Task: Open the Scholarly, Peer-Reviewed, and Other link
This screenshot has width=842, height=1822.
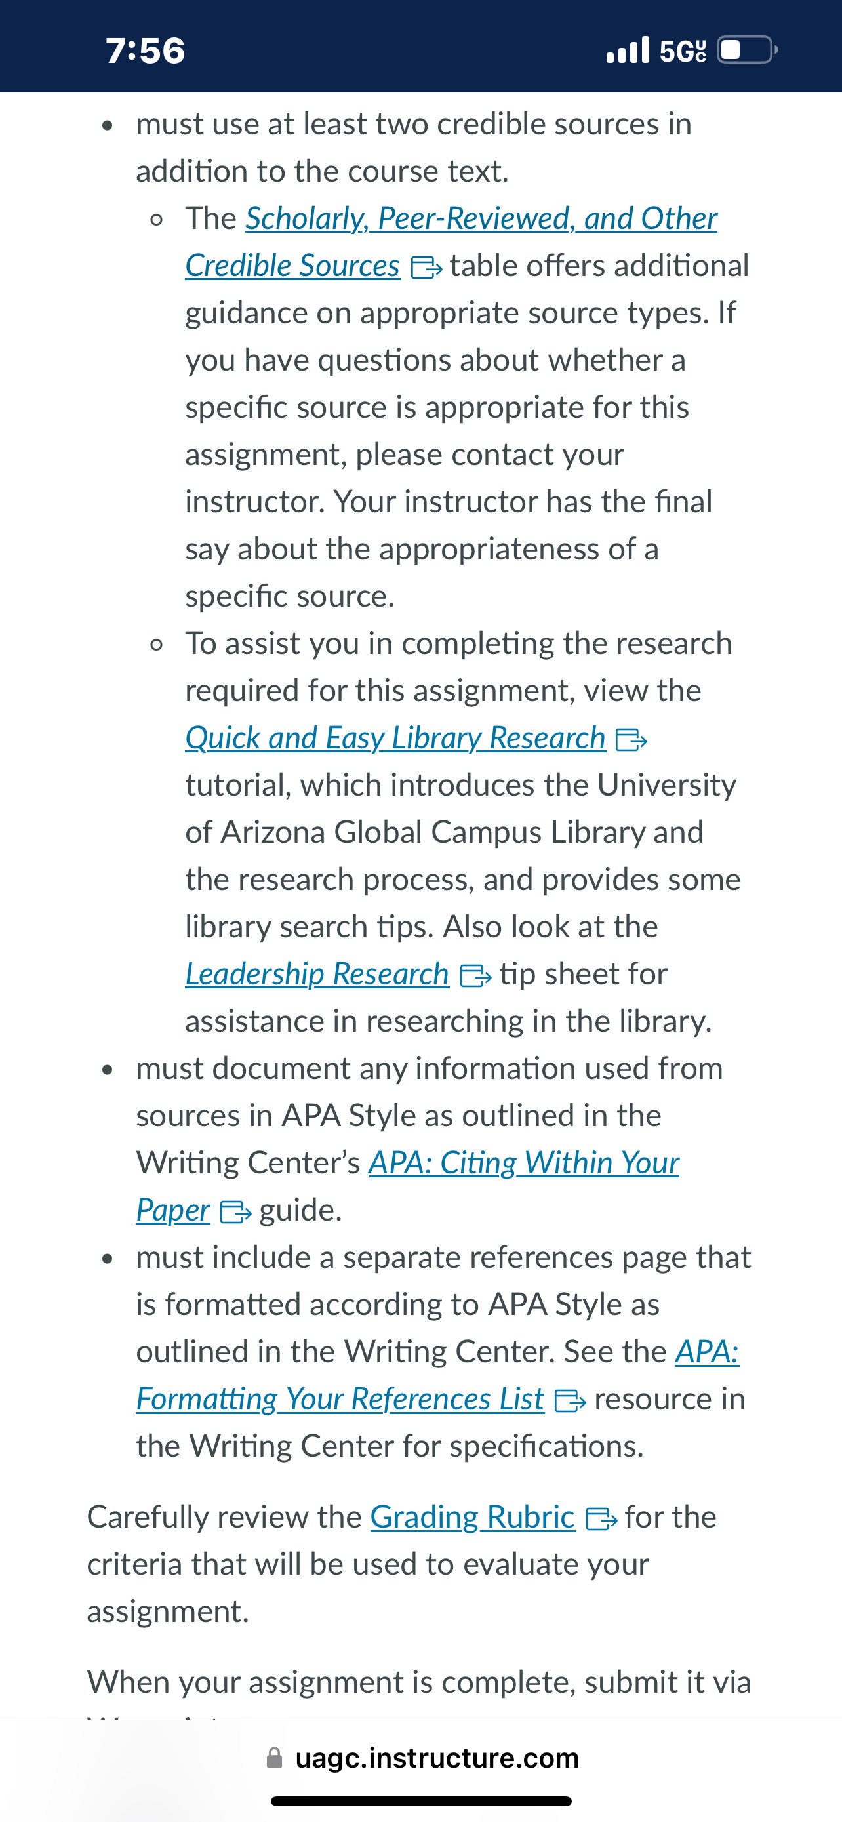Action: [x=481, y=218]
